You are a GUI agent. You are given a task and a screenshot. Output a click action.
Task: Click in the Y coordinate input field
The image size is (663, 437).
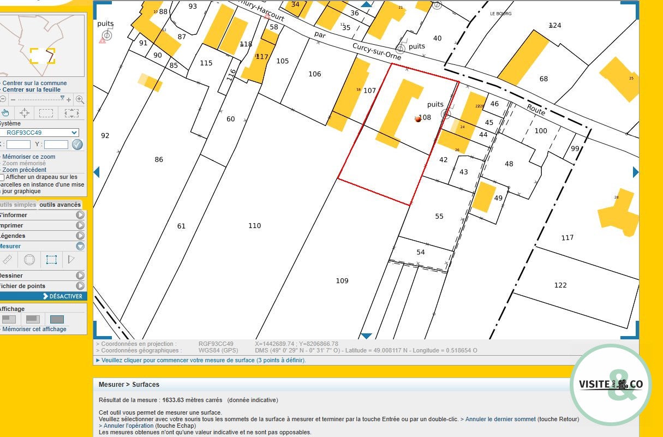56,145
